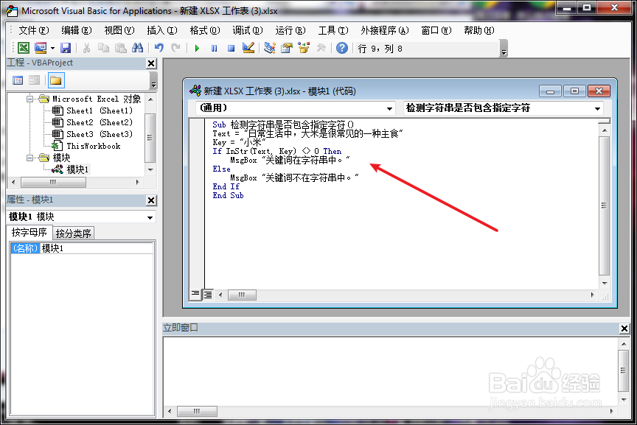
Task: Switch to Microsoft Excel view icon
Action: (x=24, y=48)
